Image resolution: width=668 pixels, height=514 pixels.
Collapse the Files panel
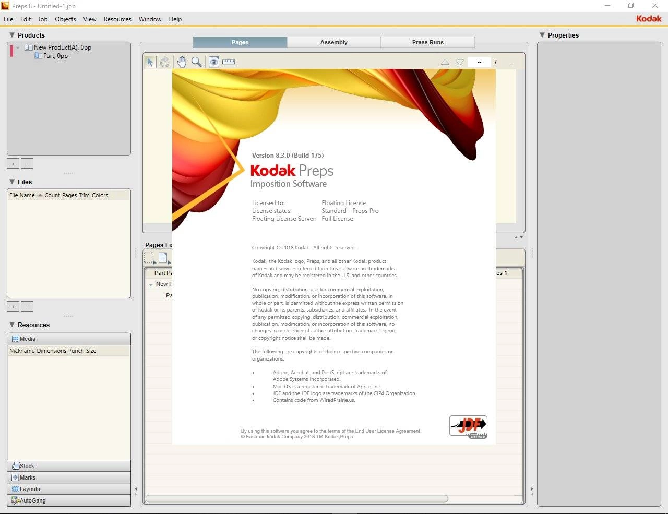[x=12, y=182]
